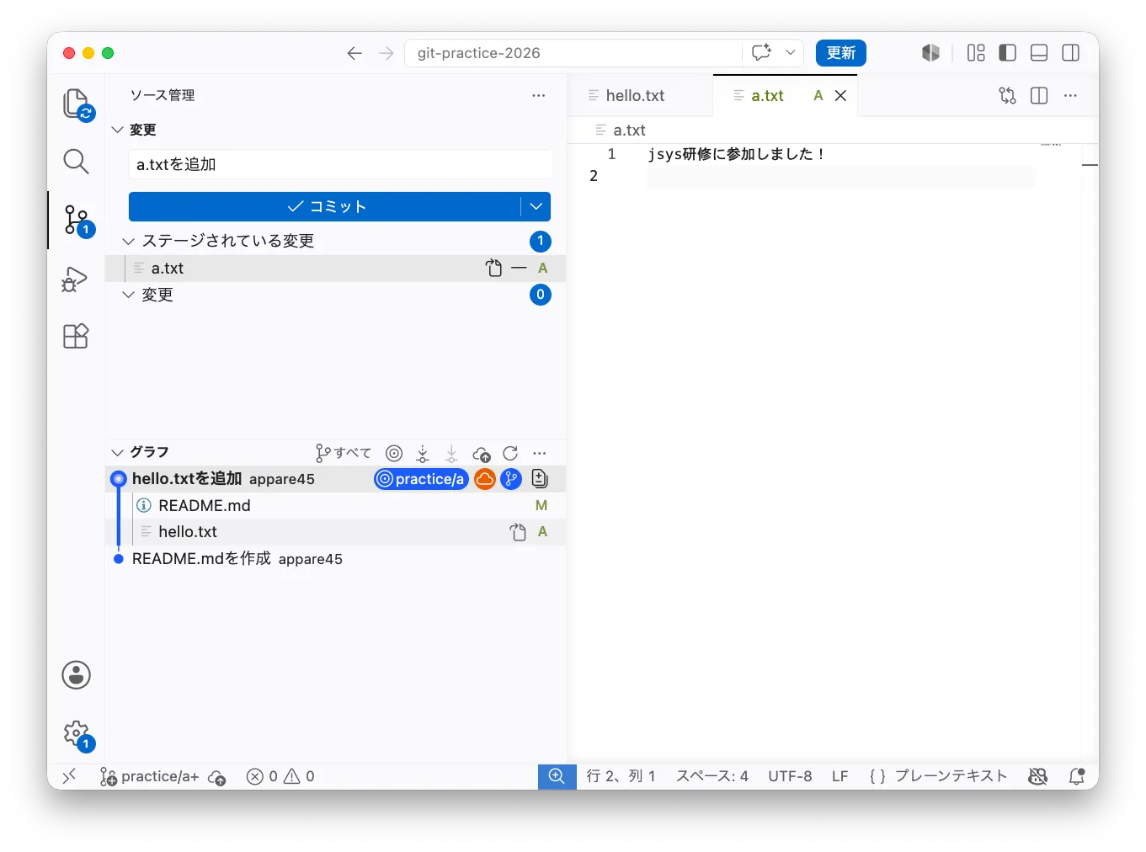1146x852 pixels.
Task: Click the 更新 button
Action: [840, 52]
